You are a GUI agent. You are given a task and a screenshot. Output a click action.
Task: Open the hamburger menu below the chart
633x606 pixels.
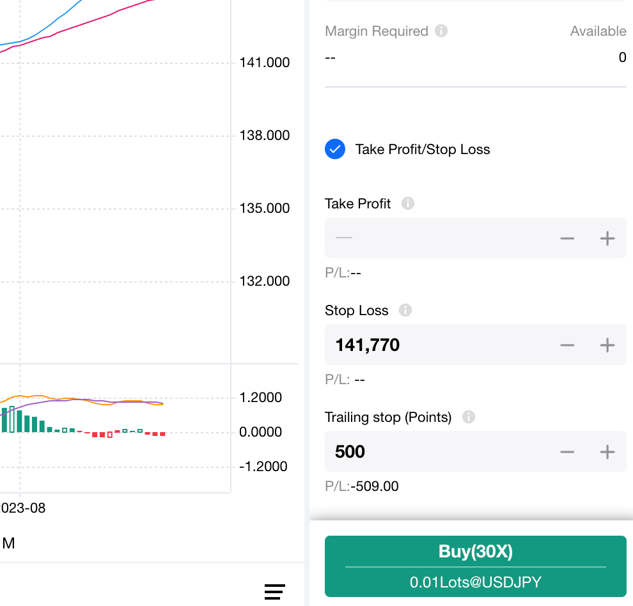click(x=275, y=592)
